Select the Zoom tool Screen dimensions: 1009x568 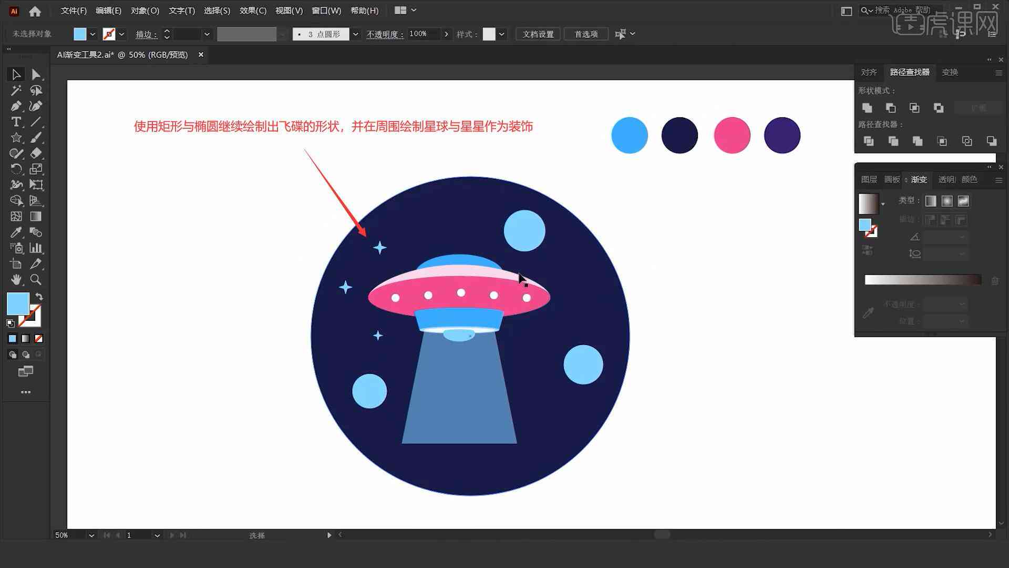point(35,279)
